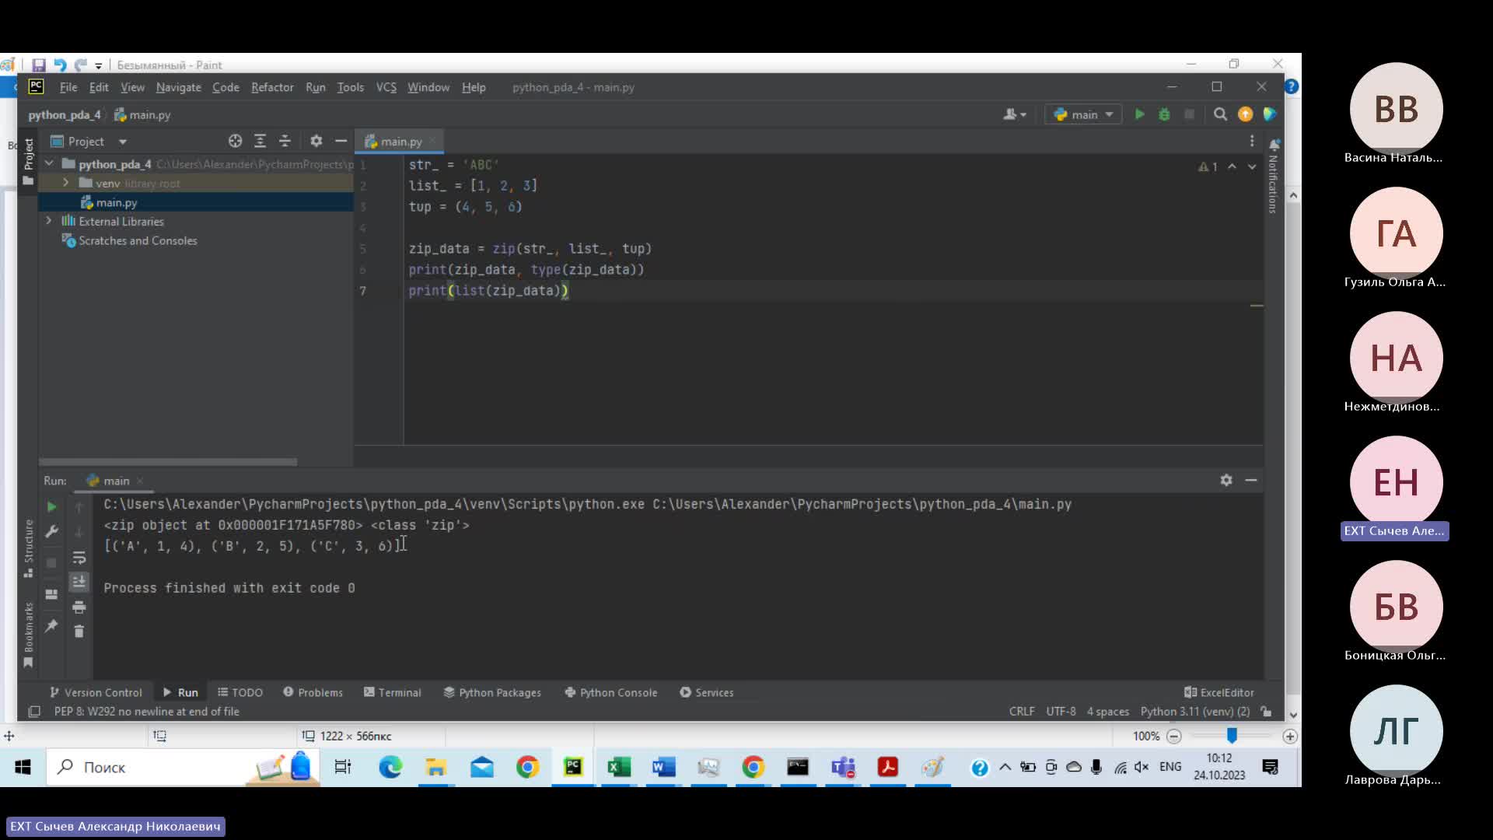Hide Run tool window minus icon
This screenshot has height=840, width=1493.
click(x=1251, y=480)
